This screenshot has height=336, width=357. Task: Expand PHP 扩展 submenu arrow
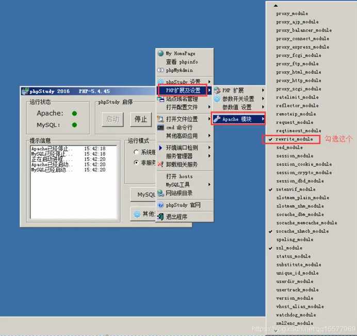263,90
